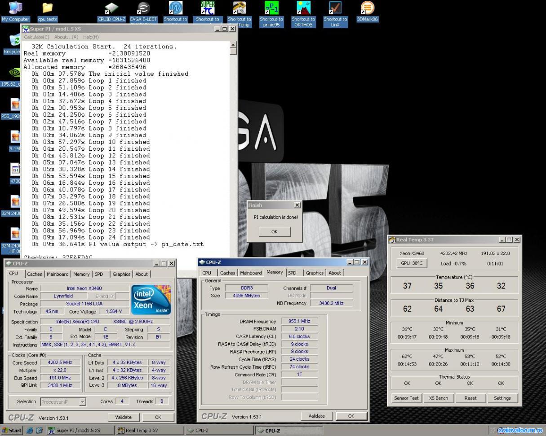Click the CAS# Latency 6.0 clocks field
Screen dimensions: 546x436
pos(300,336)
